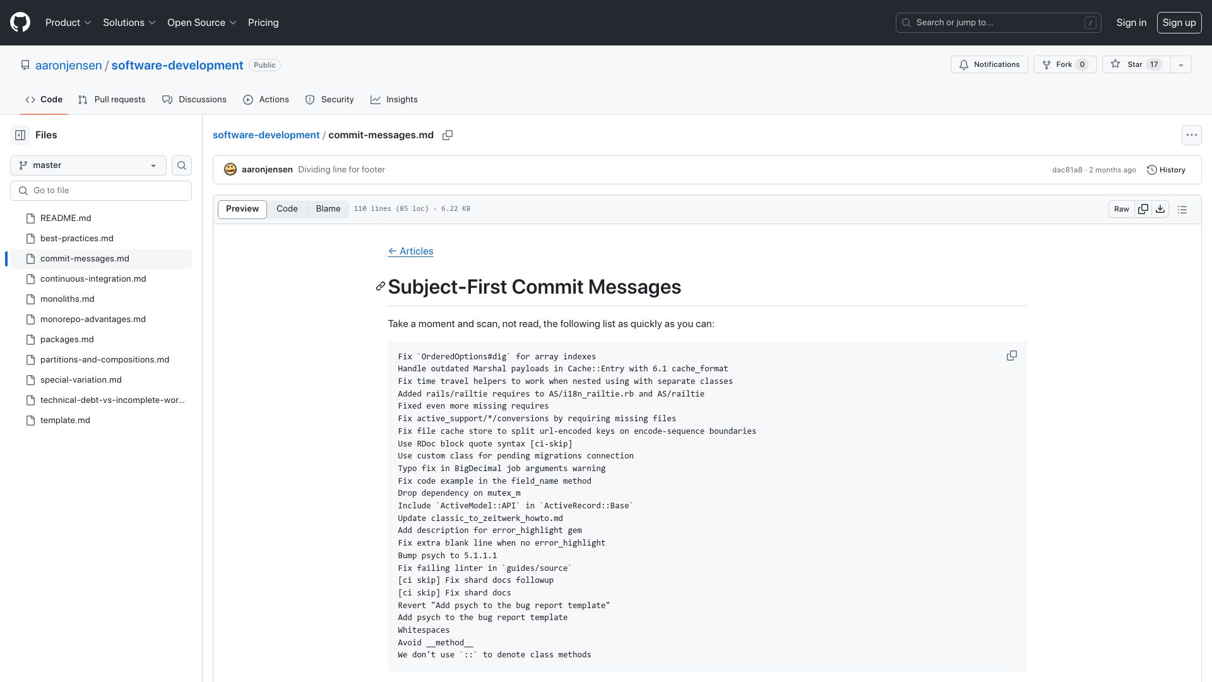Viewport: 1212px width, 682px height.
Task: Star this repository
Action: [1136, 64]
